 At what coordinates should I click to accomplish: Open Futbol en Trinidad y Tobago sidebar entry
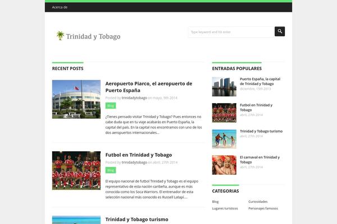256,108
